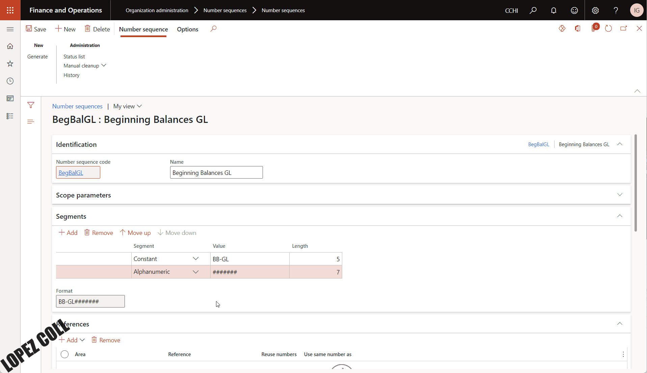Open the app launcher waffle icon
Viewport: 647px width, 373px height.
(x=10, y=10)
